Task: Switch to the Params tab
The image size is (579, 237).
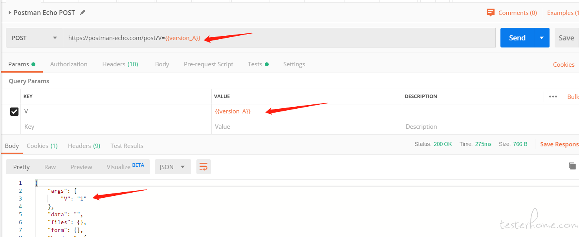Action: tap(22, 64)
